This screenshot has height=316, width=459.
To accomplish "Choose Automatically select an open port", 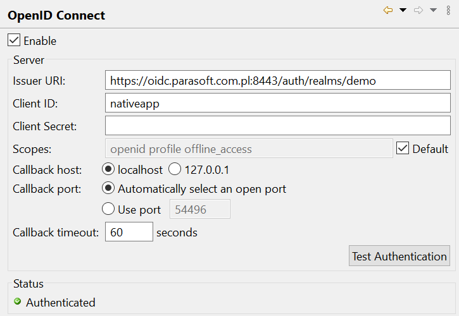I will tap(108, 188).
